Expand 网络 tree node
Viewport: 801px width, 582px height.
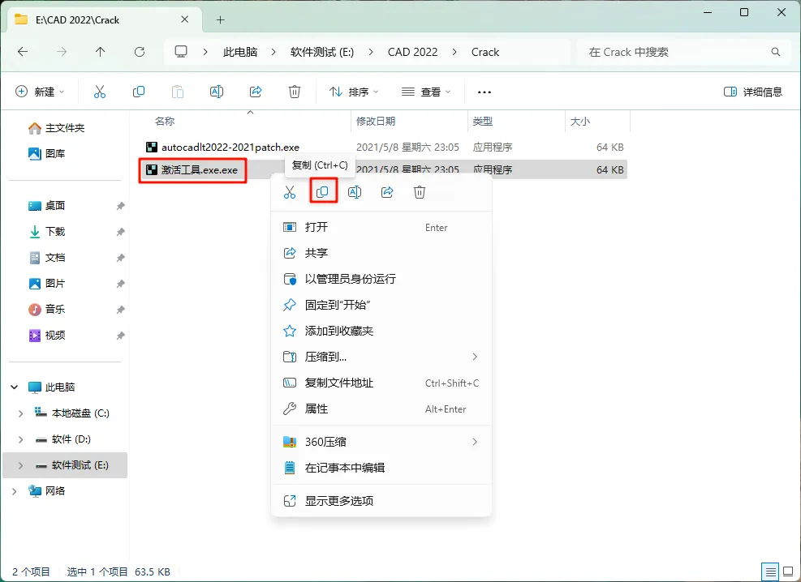(15, 491)
